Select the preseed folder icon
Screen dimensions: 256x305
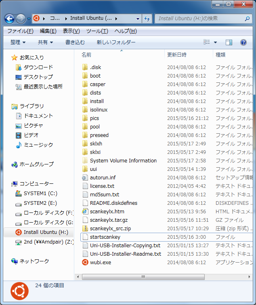[x=85, y=135]
